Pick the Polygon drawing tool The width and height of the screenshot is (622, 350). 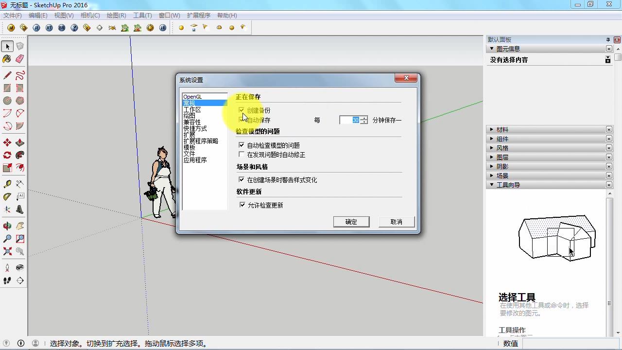click(x=20, y=101)
